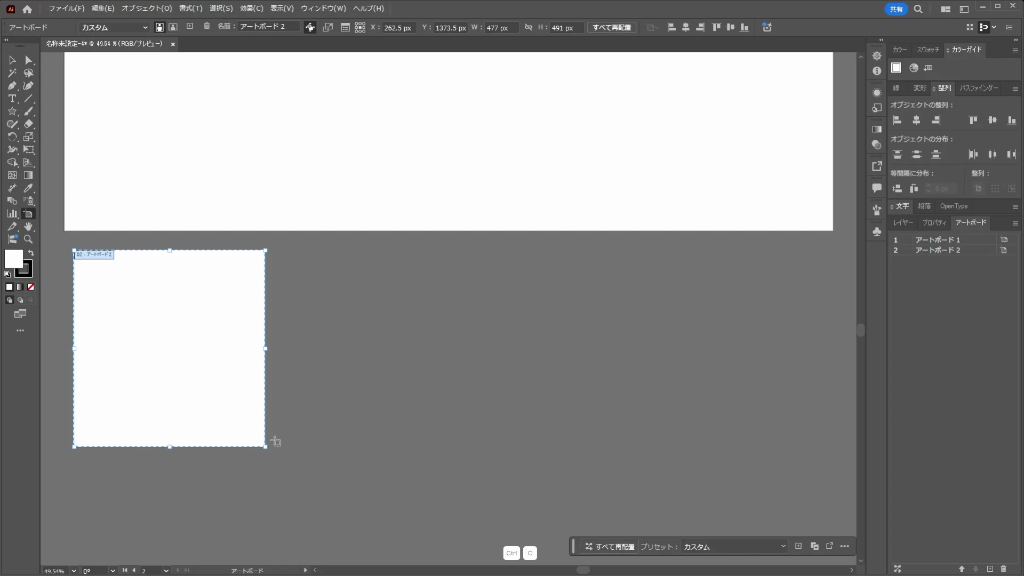Toggle constrain width and height proportions link

pyautogui.click(x=529, y=27)
